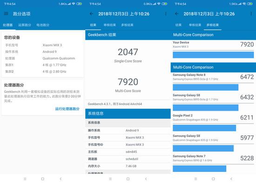
Task: Tap Wi-Fi icon in middle status bar
Action: [159, 4]
